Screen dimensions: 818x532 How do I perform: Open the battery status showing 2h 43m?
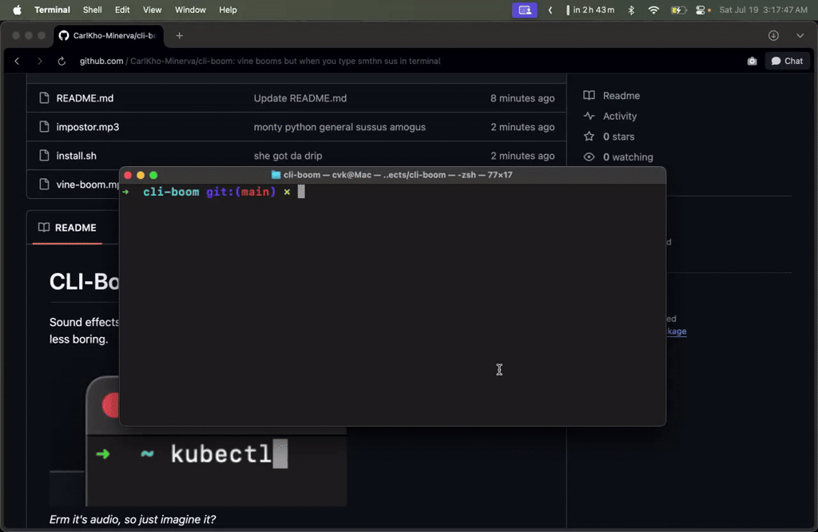(x=591, y=10)
